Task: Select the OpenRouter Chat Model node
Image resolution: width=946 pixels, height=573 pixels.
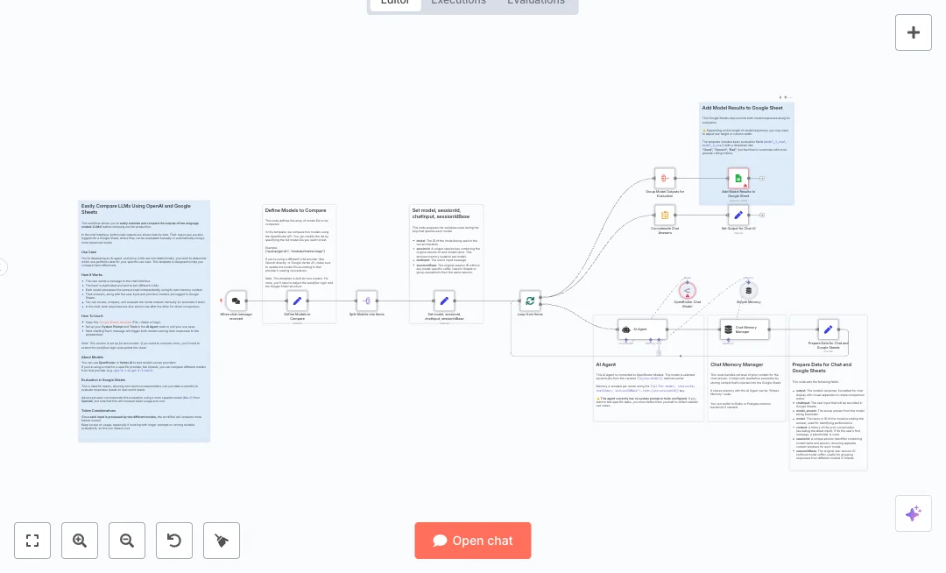Action: [688, 290]
